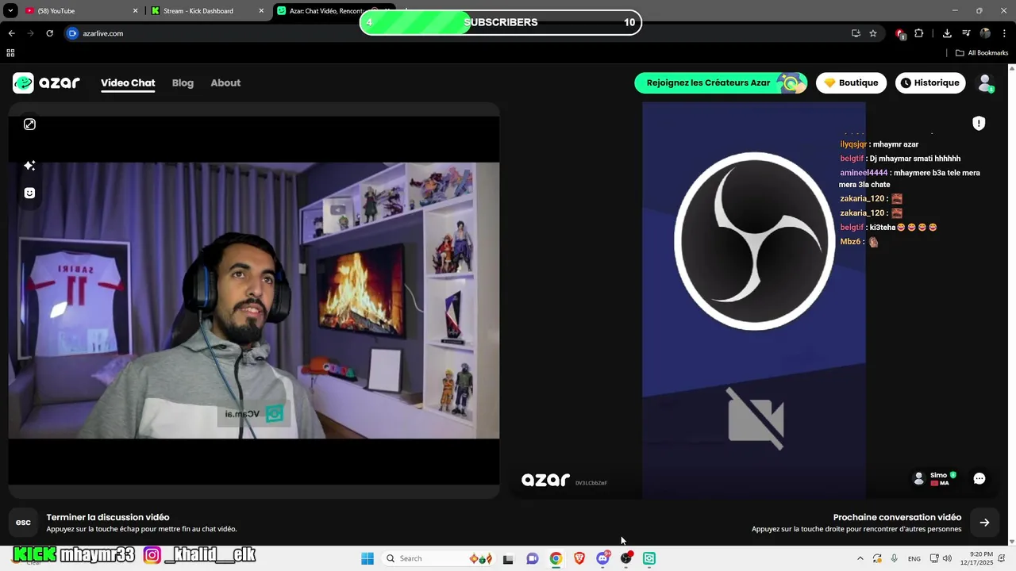Close the YouTube tab
The height and width of the screenshot is (571, 1016).
(x=135, y=11)
